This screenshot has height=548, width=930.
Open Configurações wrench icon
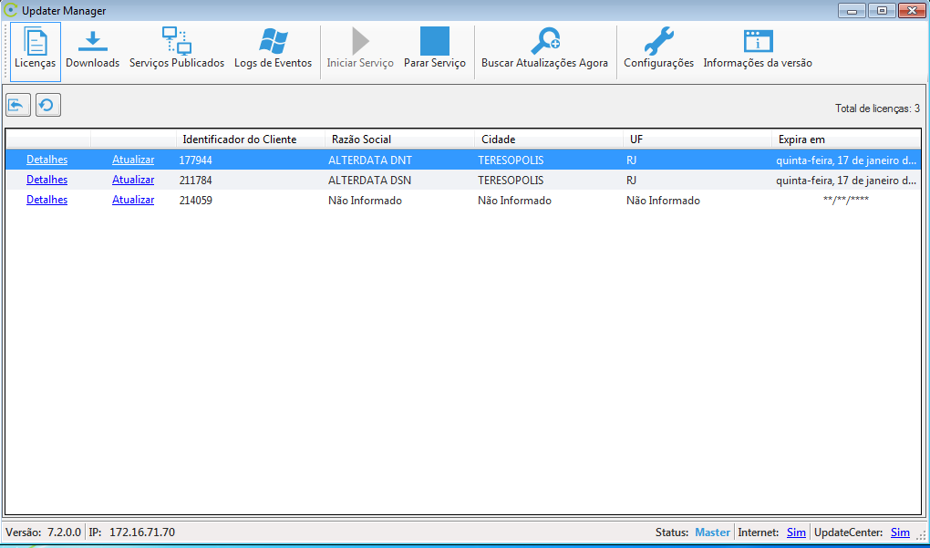pos(658,42)
